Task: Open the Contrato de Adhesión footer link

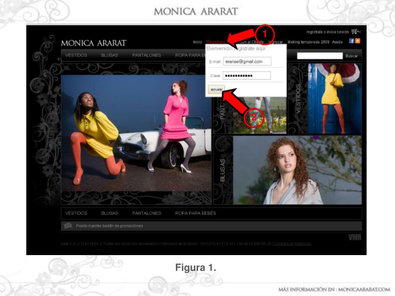Action: pyautogui.click(x=292, y=244)
